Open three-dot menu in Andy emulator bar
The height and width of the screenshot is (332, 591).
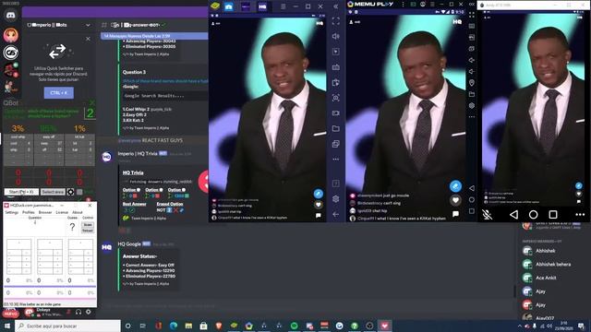pos(580,215)
